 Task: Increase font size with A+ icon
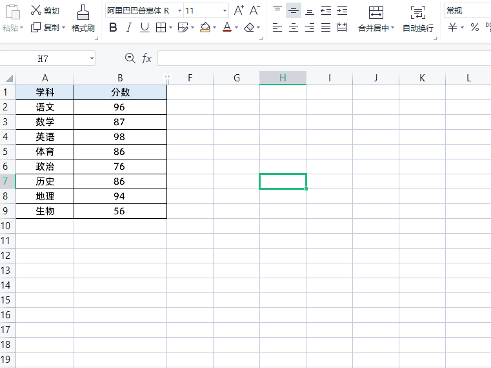tap(239, 10)
